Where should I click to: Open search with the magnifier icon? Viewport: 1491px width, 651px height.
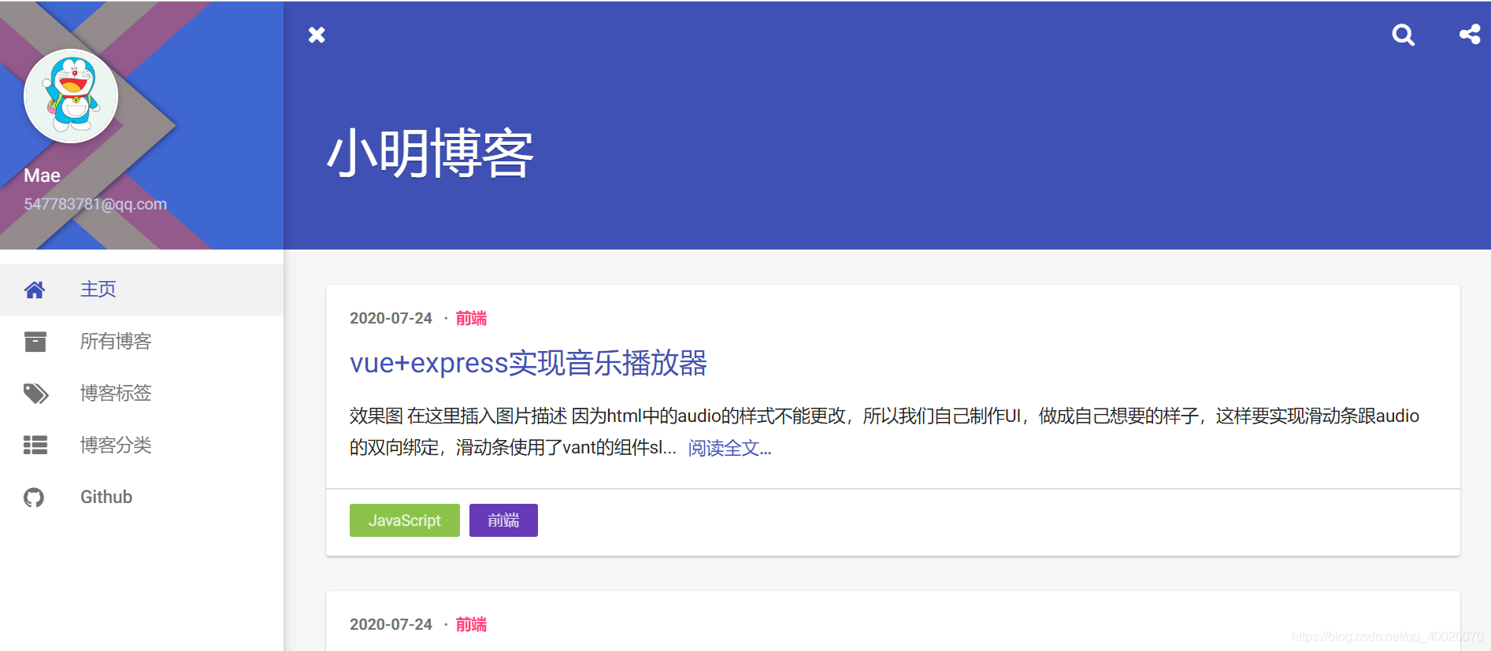tap(1403, 35)
